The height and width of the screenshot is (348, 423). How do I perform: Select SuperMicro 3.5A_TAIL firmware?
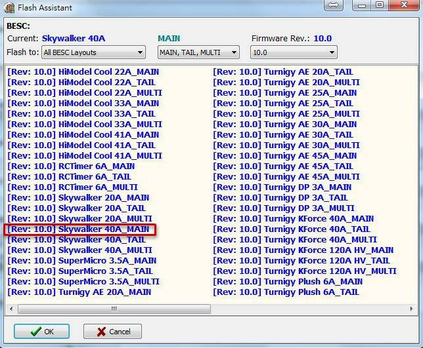point(80,271)
